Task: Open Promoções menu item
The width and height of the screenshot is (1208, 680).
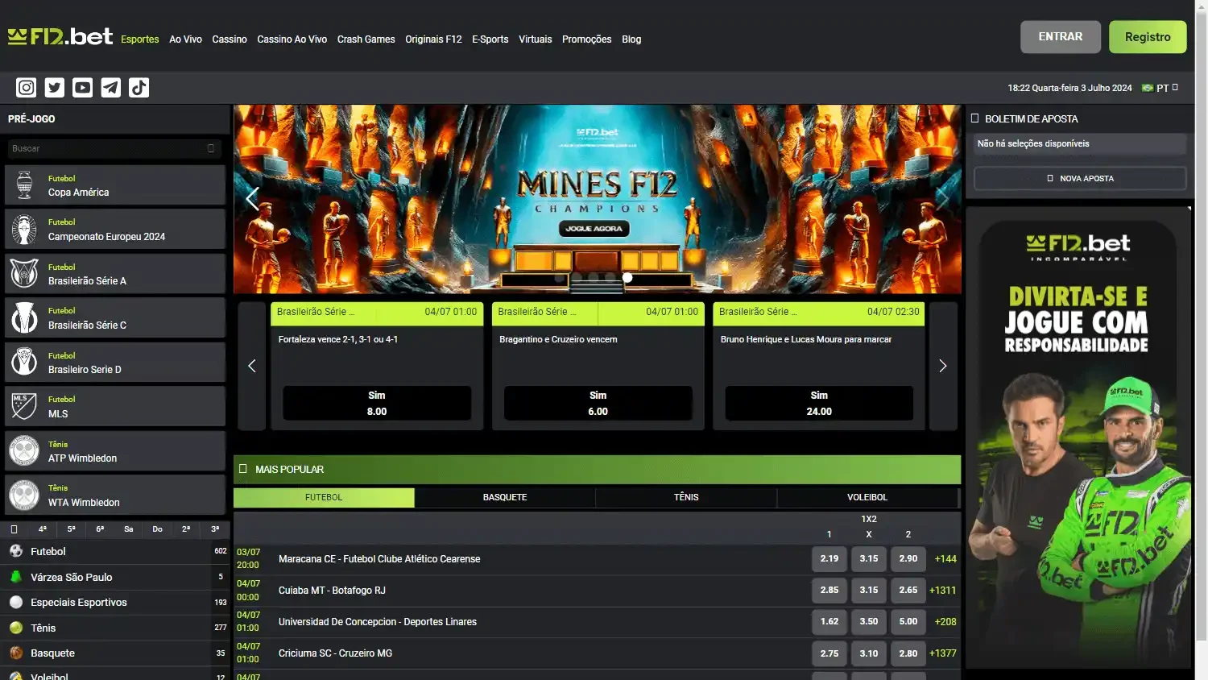Action: click(x=586, y=39)
